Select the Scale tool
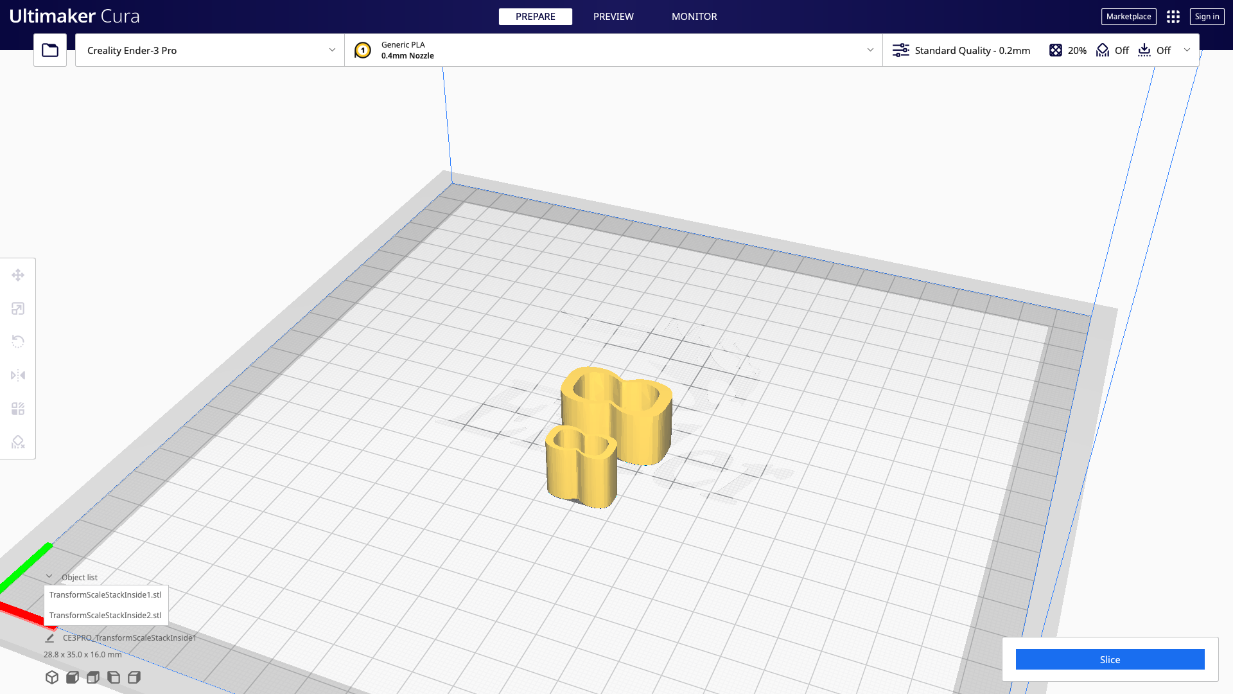 [x=18, y=308]
